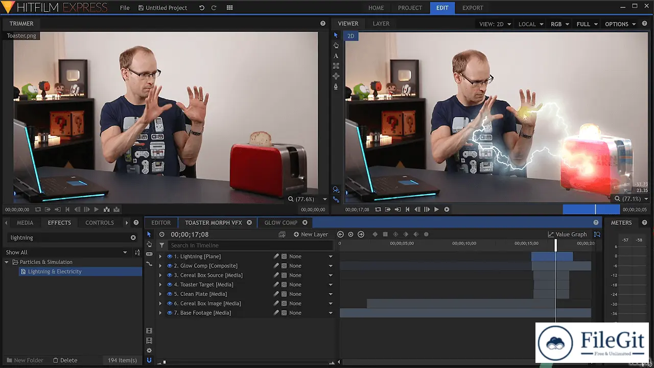Click the effects sort order icon
This screenshot has width=654, height=368.
coord(137,252)
